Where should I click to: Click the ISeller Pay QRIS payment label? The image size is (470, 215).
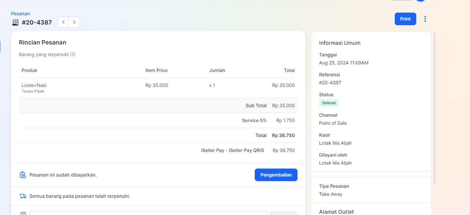[x=233, y=150]
